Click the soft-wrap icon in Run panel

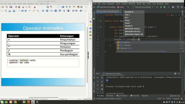click(x=102, y=85)
